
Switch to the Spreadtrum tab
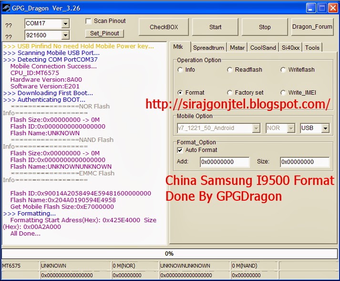pyautogui.click(x=208, y=48)
